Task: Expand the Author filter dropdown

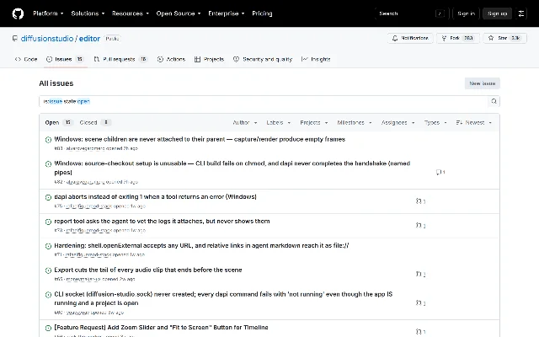Action: click(x=245, y=123)
